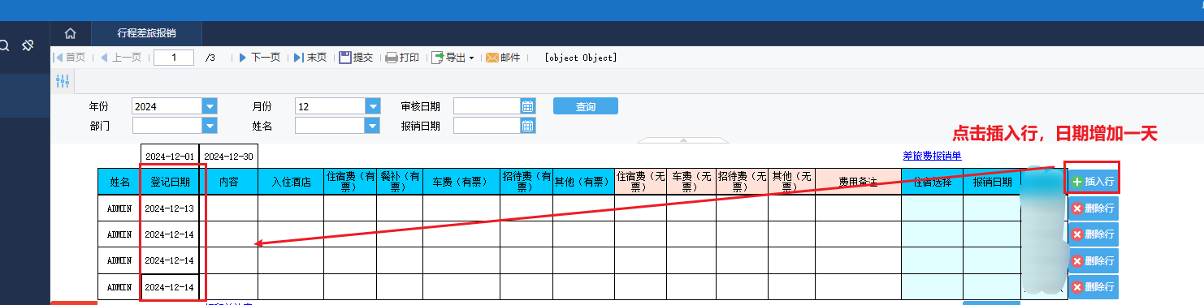Click the 2024-12-30 date cell
This screenshot has width=1204, height=305.
point(228,156)
